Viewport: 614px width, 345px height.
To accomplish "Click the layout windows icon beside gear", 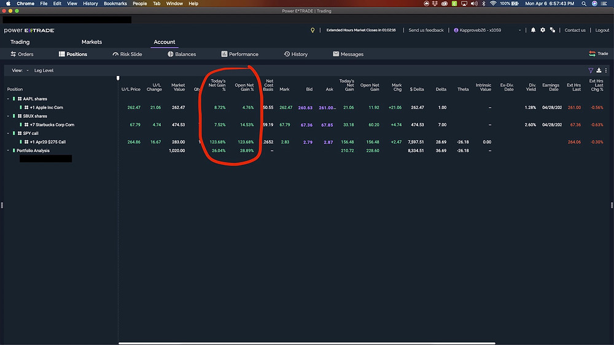I will click(x=553, y=30).
